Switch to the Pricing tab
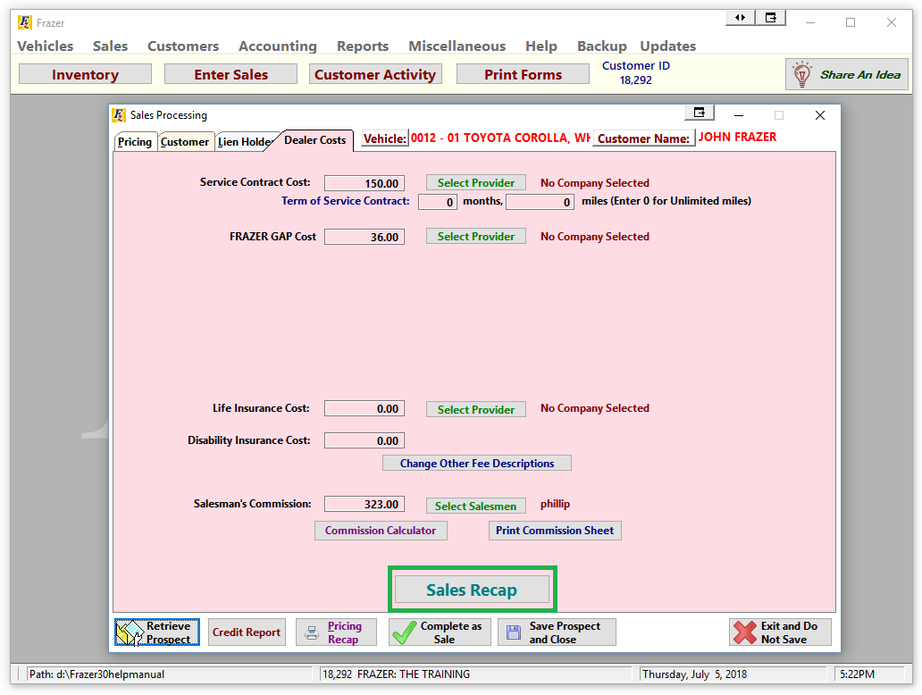Viewport: 922px width, 695px height. coord(135,142)
